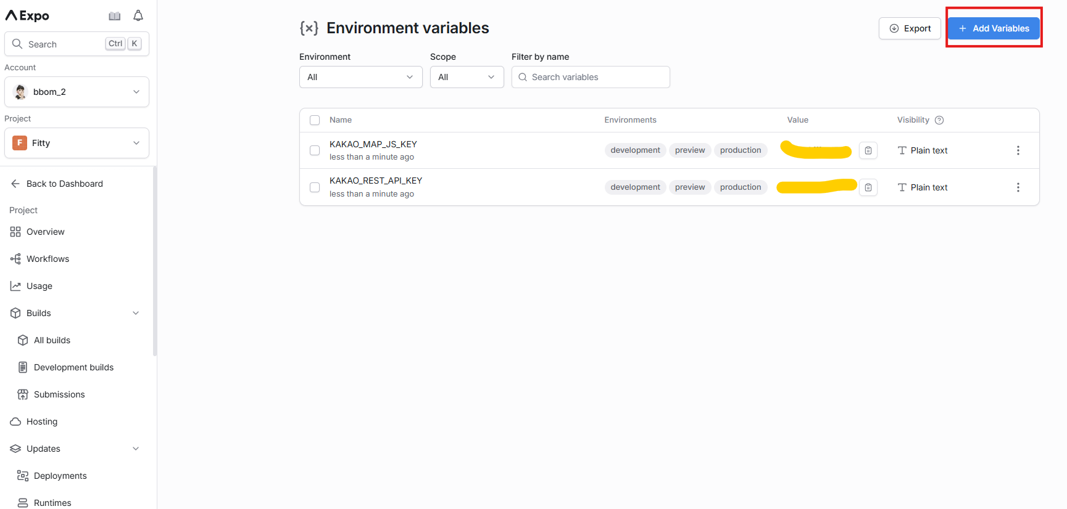Copy the KAKAO_REST_API_KEY value
Screen dimensions: 1067x509
point(868,187)
